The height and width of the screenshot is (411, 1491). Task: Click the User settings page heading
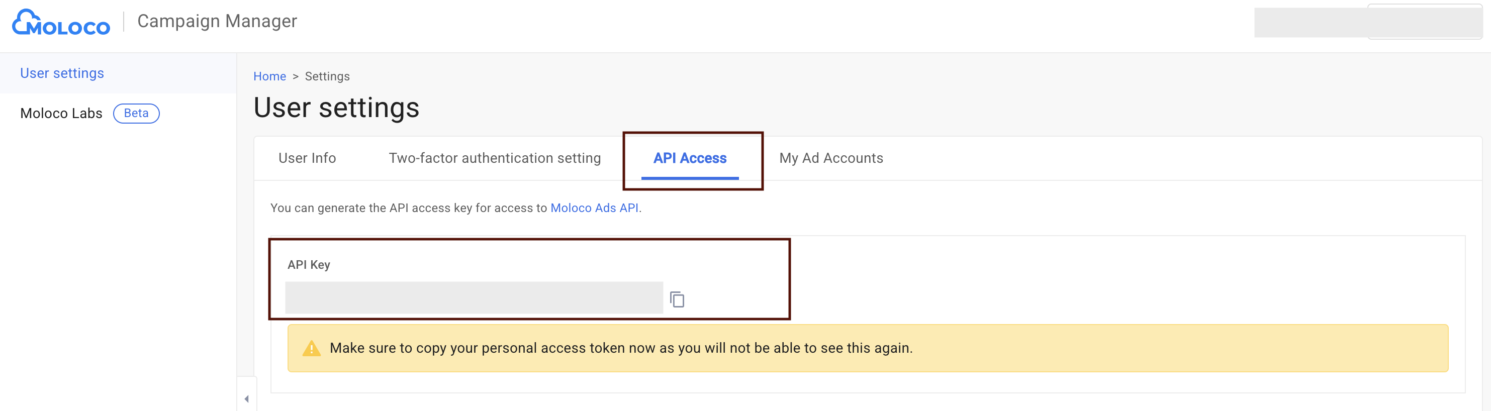pyautogui.click(x=336, y=108)
